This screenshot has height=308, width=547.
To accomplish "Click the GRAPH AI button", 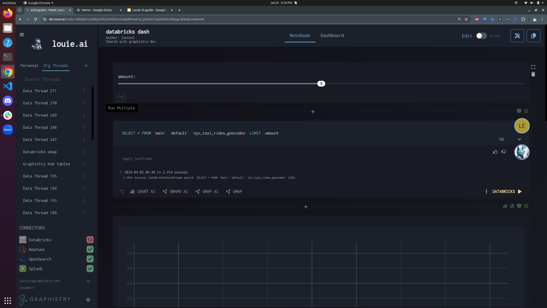I will click(x=175, y=191).
